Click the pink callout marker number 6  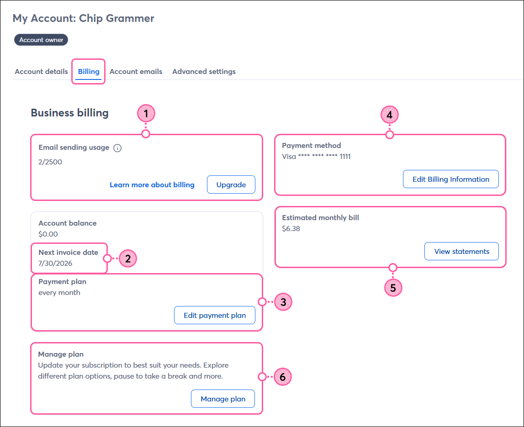283,377
